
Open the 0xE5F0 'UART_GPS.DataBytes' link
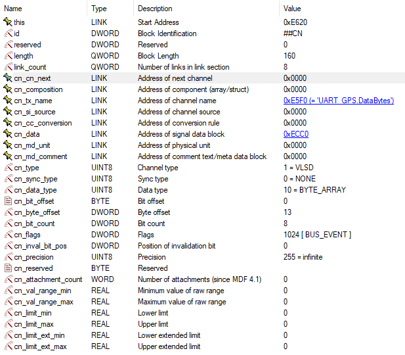(x=338, y=101)
